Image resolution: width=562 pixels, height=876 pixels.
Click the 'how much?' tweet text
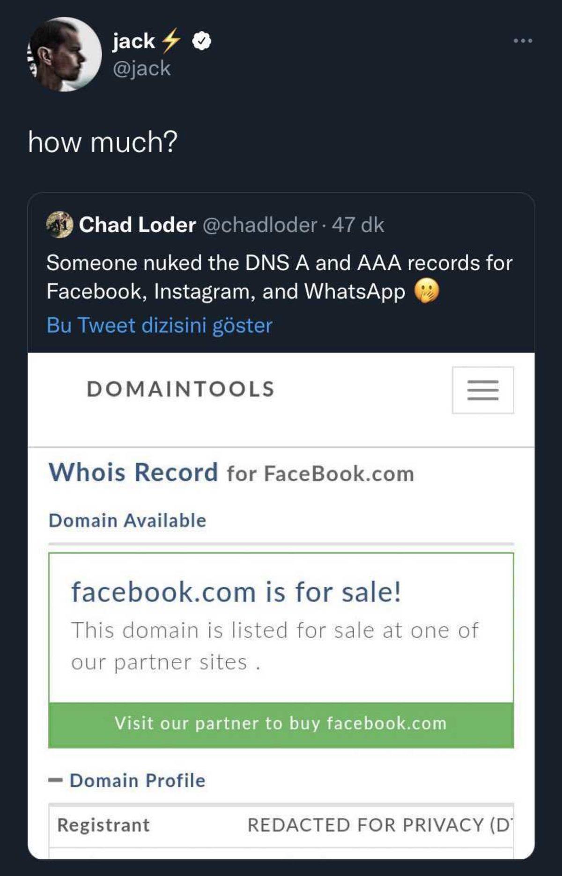click(x=103, y=142)
